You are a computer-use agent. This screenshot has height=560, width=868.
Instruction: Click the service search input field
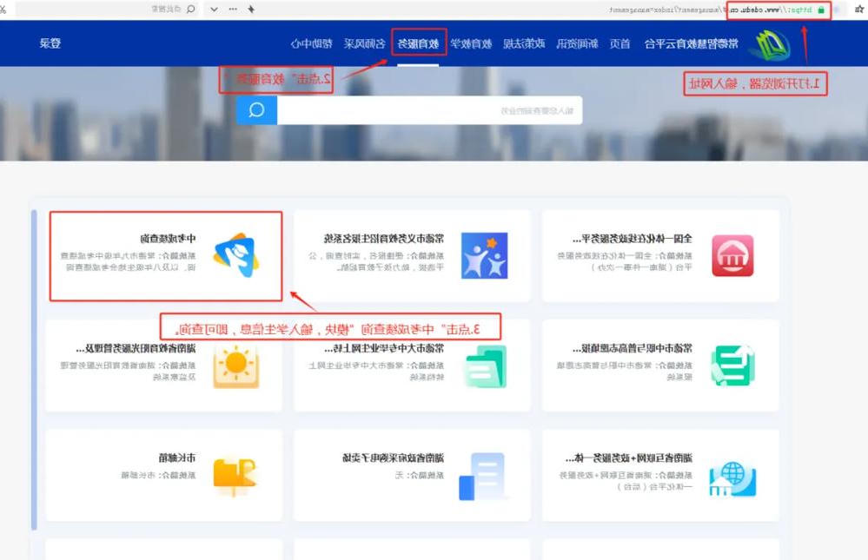tap(429, 110)
